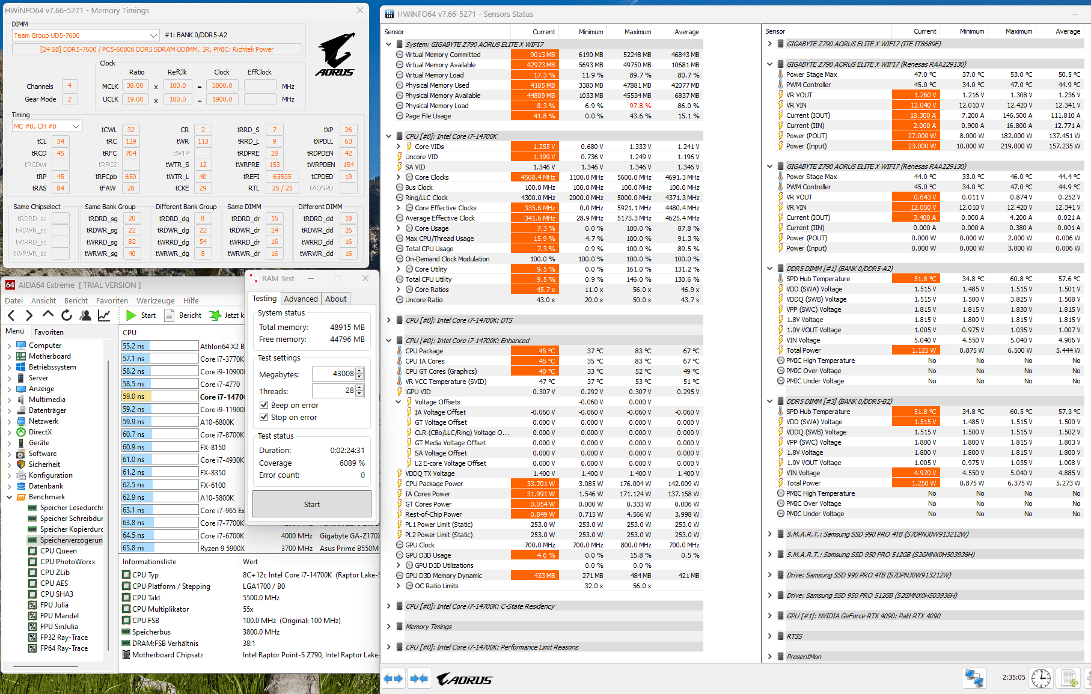Click the Software icon in AIDA64 tree

click(x=21, y=454)
